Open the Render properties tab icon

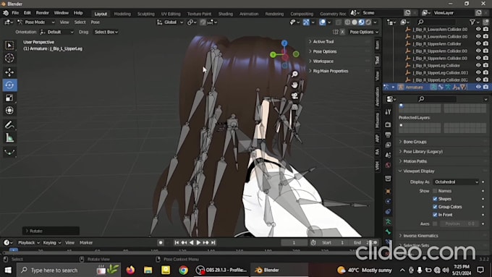point(388,124)
